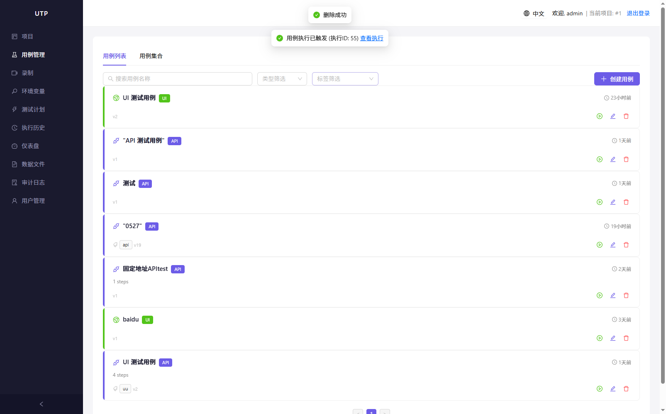Delete the "API 测试用例" case

(626, 159)
